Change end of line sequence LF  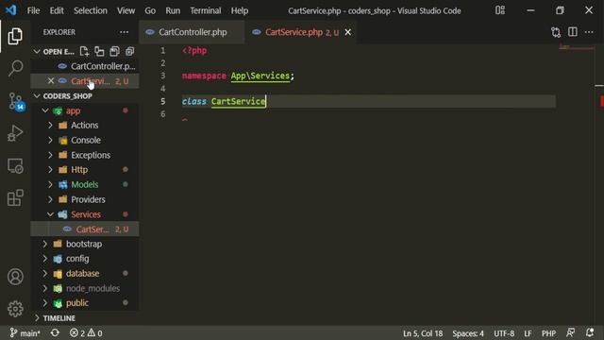(528, 333)
